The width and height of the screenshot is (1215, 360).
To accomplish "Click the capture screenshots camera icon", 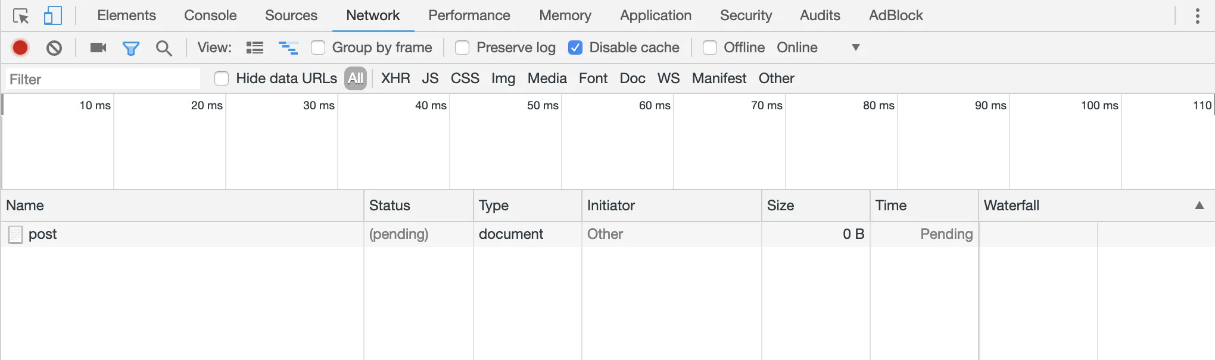I will [98, 48].
